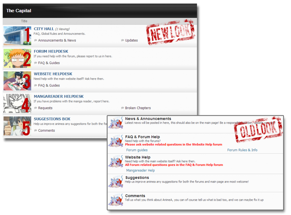Open FAQ & Guides under Forum Helpdesk

click(49, 63)
